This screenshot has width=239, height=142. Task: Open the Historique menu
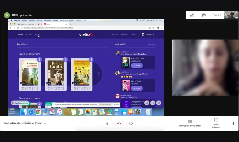click(x=47, y=20)
